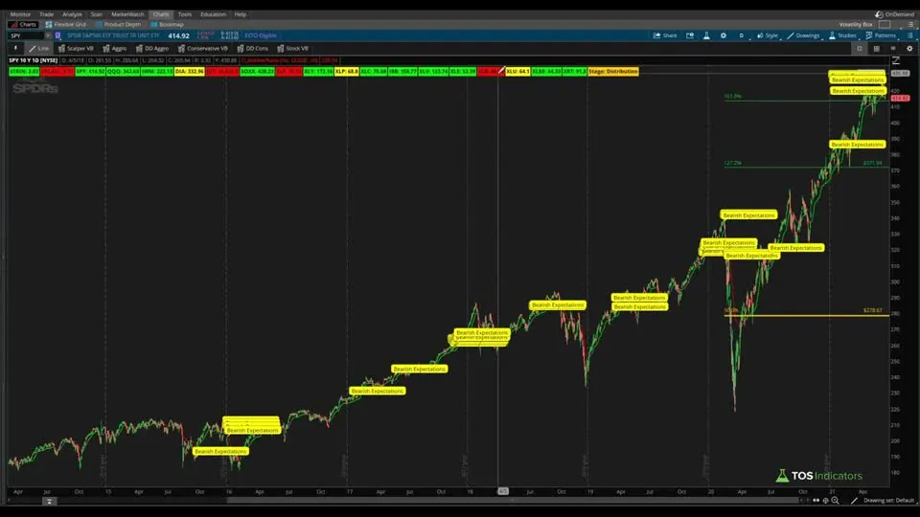920x517 pixels.
Task: Expand the symbol selector dropdown arrow
Action: click(x=48, y=35)
